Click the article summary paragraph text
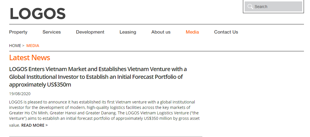310x137 pixels. tap(104, 113)
